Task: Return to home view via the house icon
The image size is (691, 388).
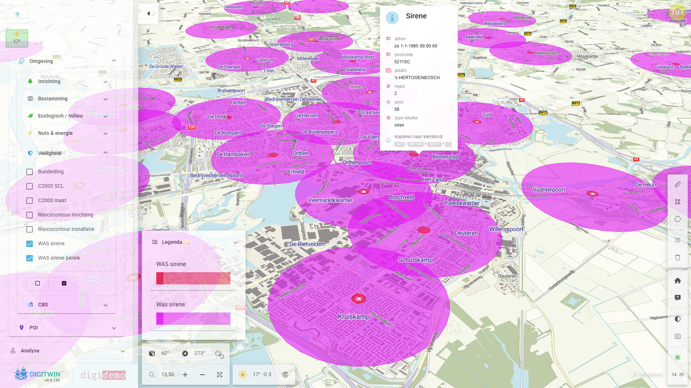Action: click(678, 280)
